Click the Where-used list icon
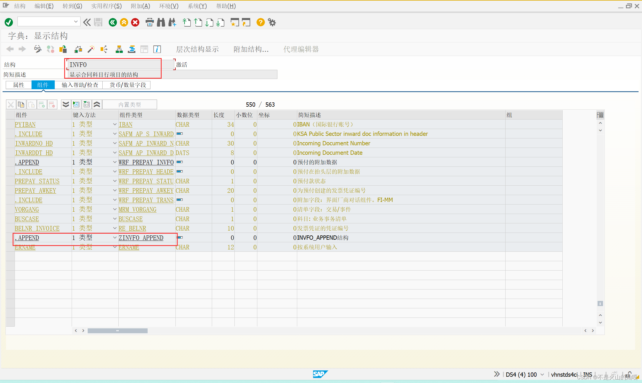Image resolution: width=642 pixels, height=383 pixels. pos(104,49)
